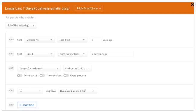The width and height of the screenshot is (196, 112).
Task: Toggle the Event property switch
Action: 66,75
